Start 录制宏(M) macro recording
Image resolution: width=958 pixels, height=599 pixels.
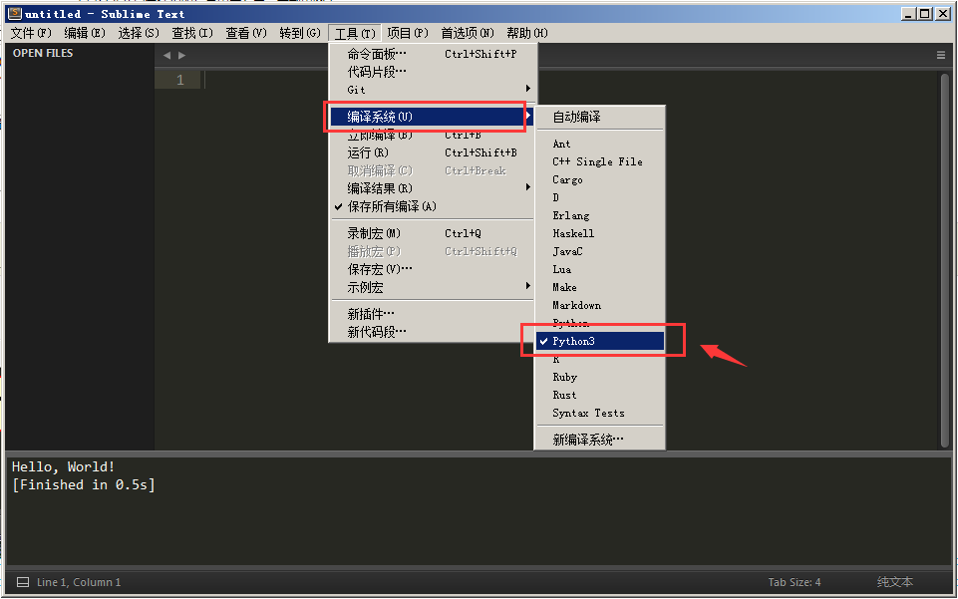[x=432, y=233]
